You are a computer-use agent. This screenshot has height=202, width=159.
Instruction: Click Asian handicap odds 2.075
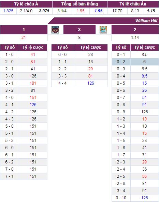coord(44,11)
